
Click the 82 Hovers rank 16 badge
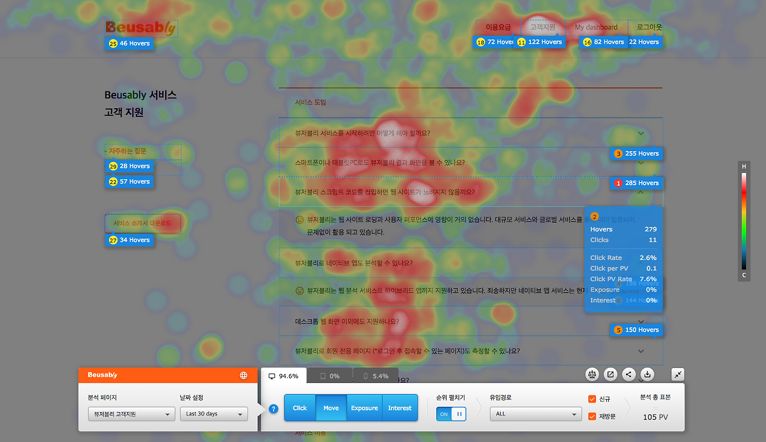coord(604,42)
